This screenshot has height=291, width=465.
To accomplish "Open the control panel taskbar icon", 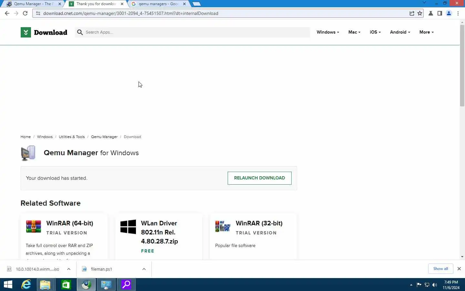I will pos(106,285).
